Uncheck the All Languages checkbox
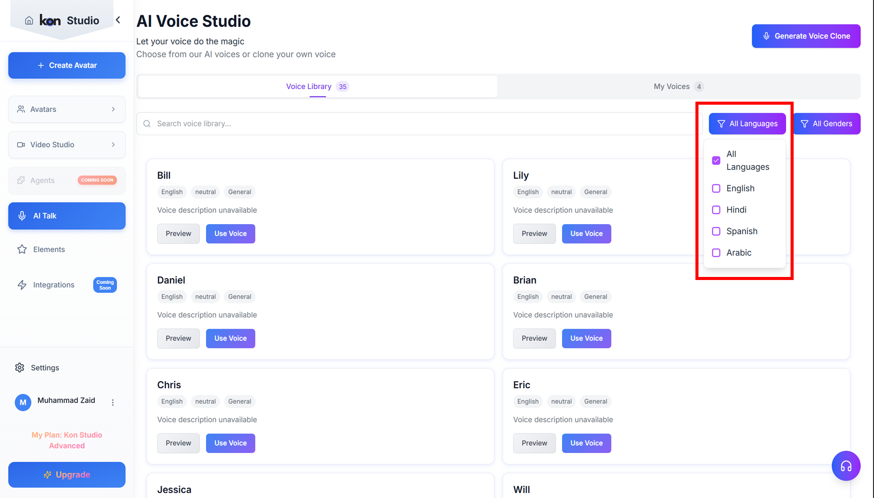 [716, 161]
